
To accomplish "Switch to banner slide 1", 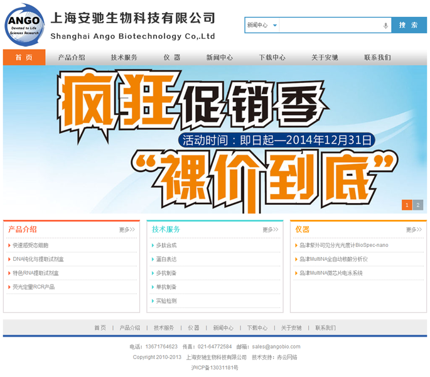I will pos(407,205).
